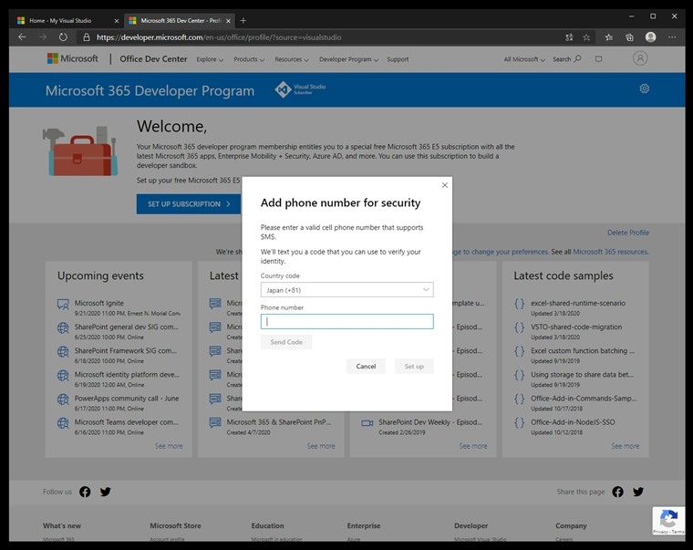Open the browser Settings and more menu

click(672, 37)
